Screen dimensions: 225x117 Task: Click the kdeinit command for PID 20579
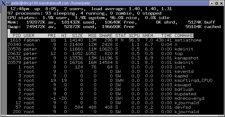pyautogui.click(x=184, y=62)
